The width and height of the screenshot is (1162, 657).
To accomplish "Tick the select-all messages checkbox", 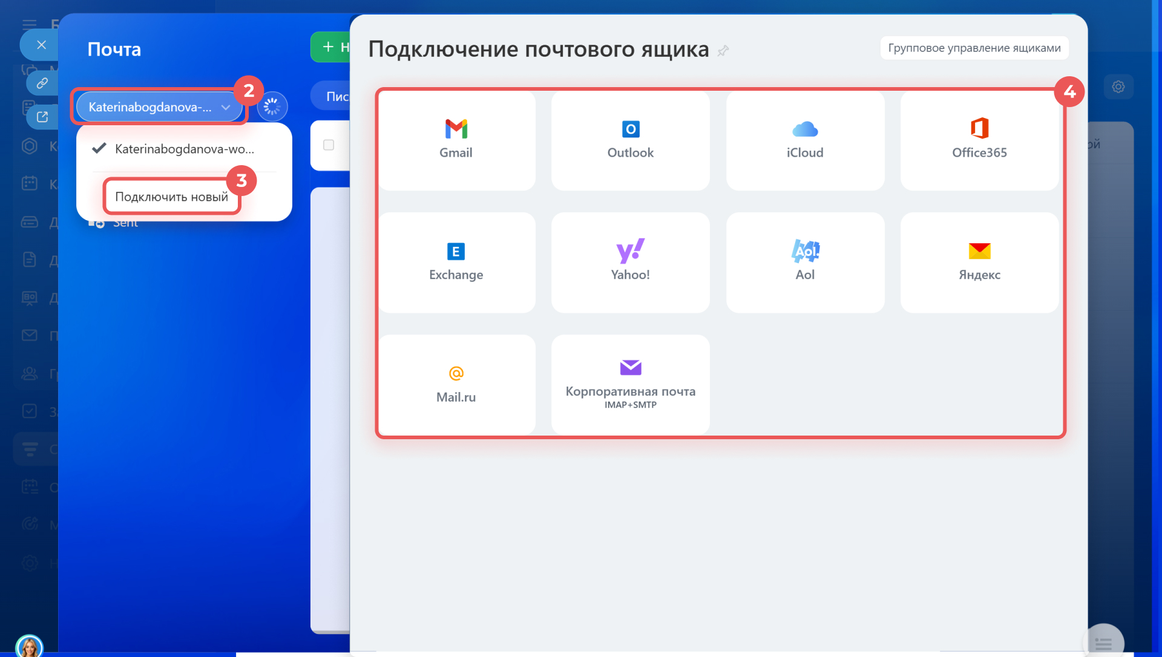I will pyautogui.click(x=329, y=145).
